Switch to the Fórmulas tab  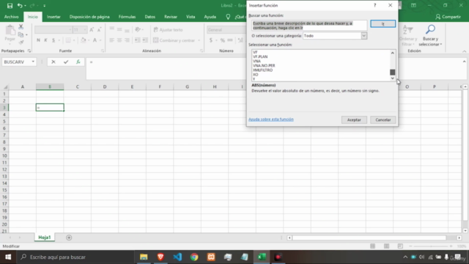127,17
